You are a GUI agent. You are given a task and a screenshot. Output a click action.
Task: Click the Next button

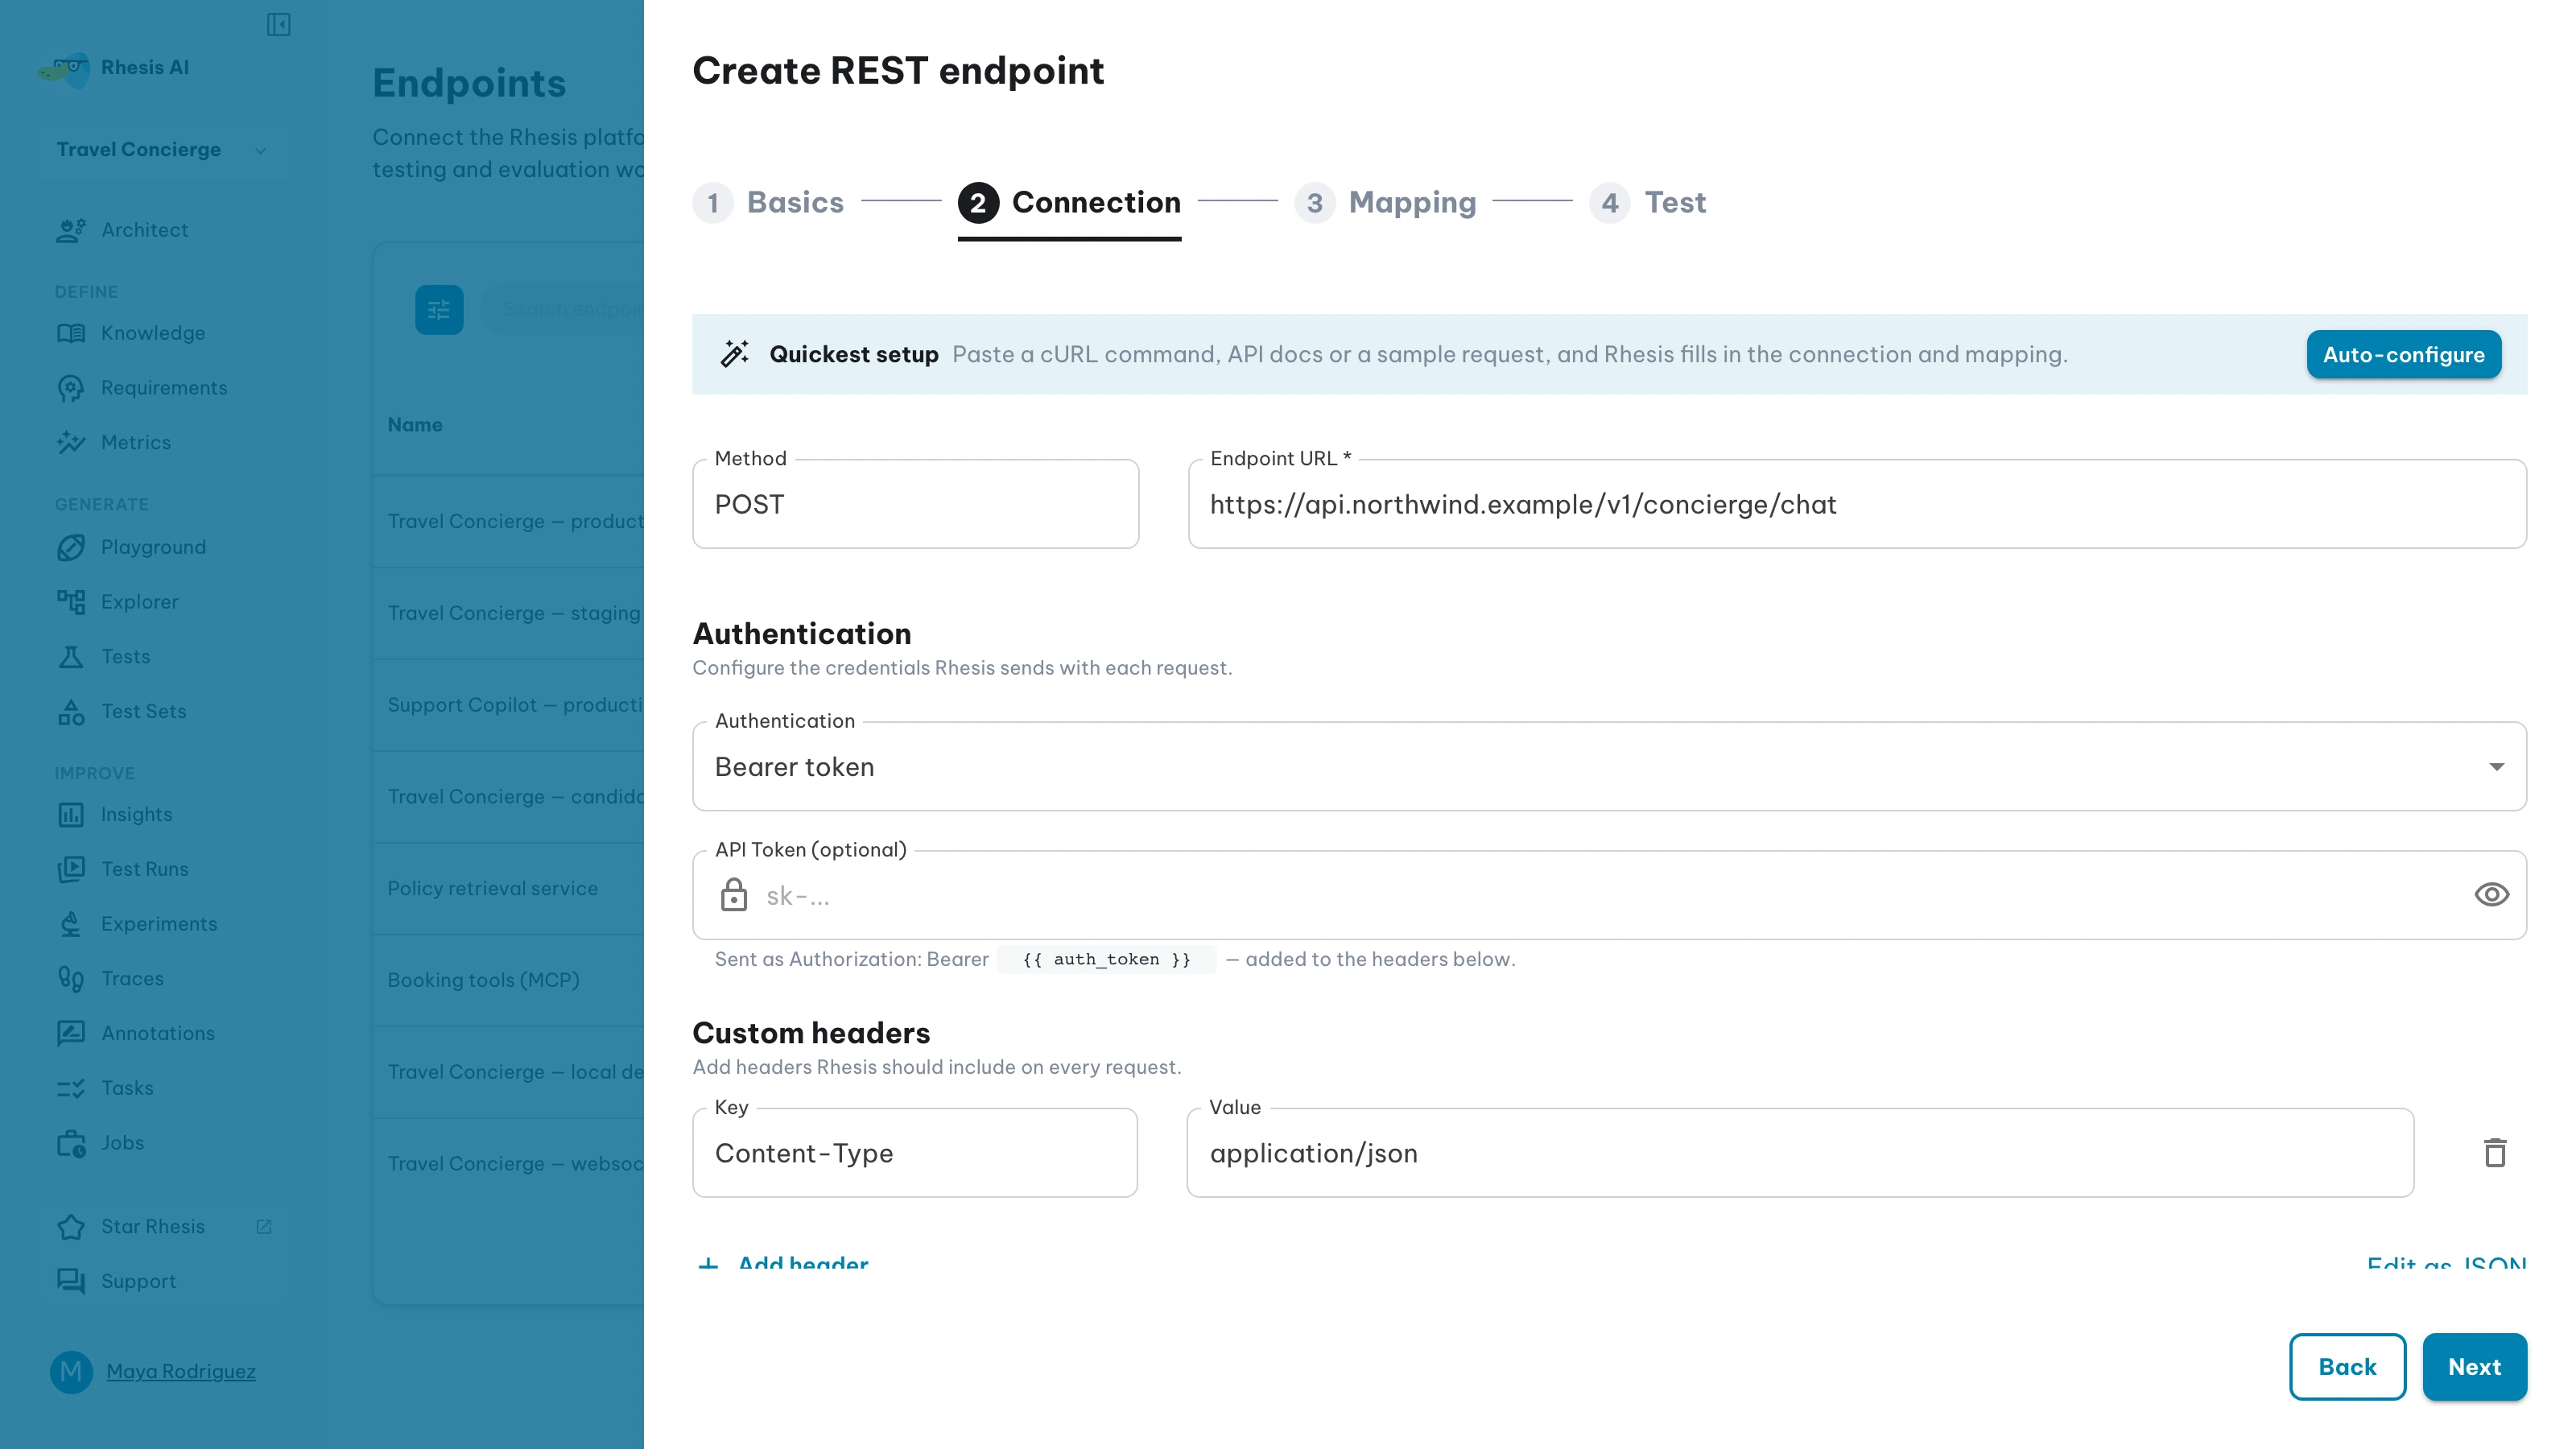[2474, 1367]
